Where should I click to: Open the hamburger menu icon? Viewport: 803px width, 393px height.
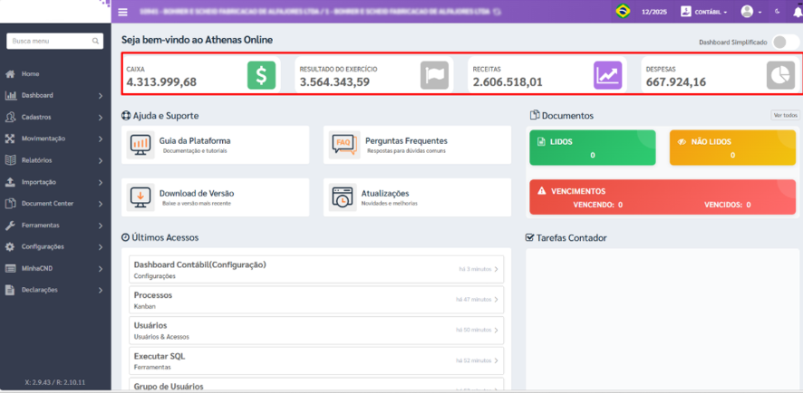[123, 12]
